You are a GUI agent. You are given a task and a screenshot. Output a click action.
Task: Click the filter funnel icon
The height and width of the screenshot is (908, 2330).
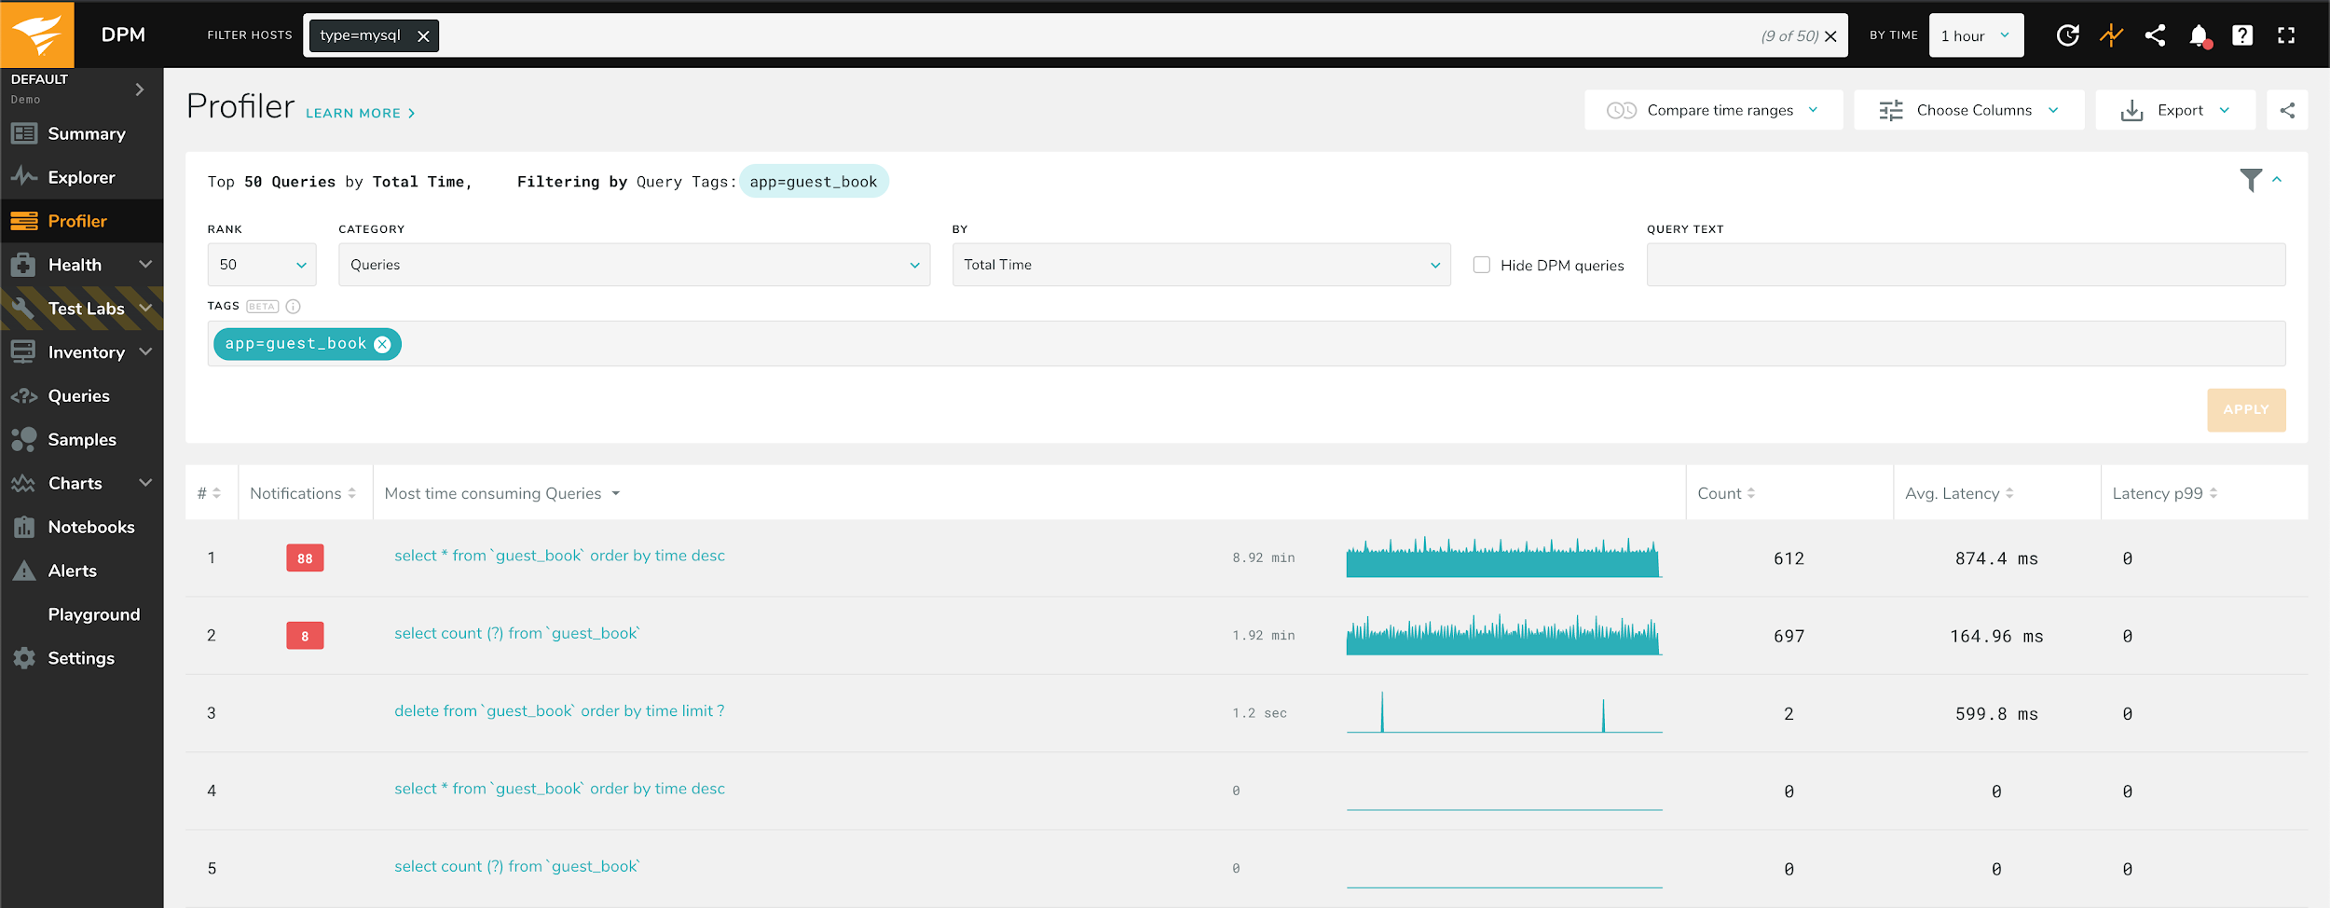(x=2251, y=180)
